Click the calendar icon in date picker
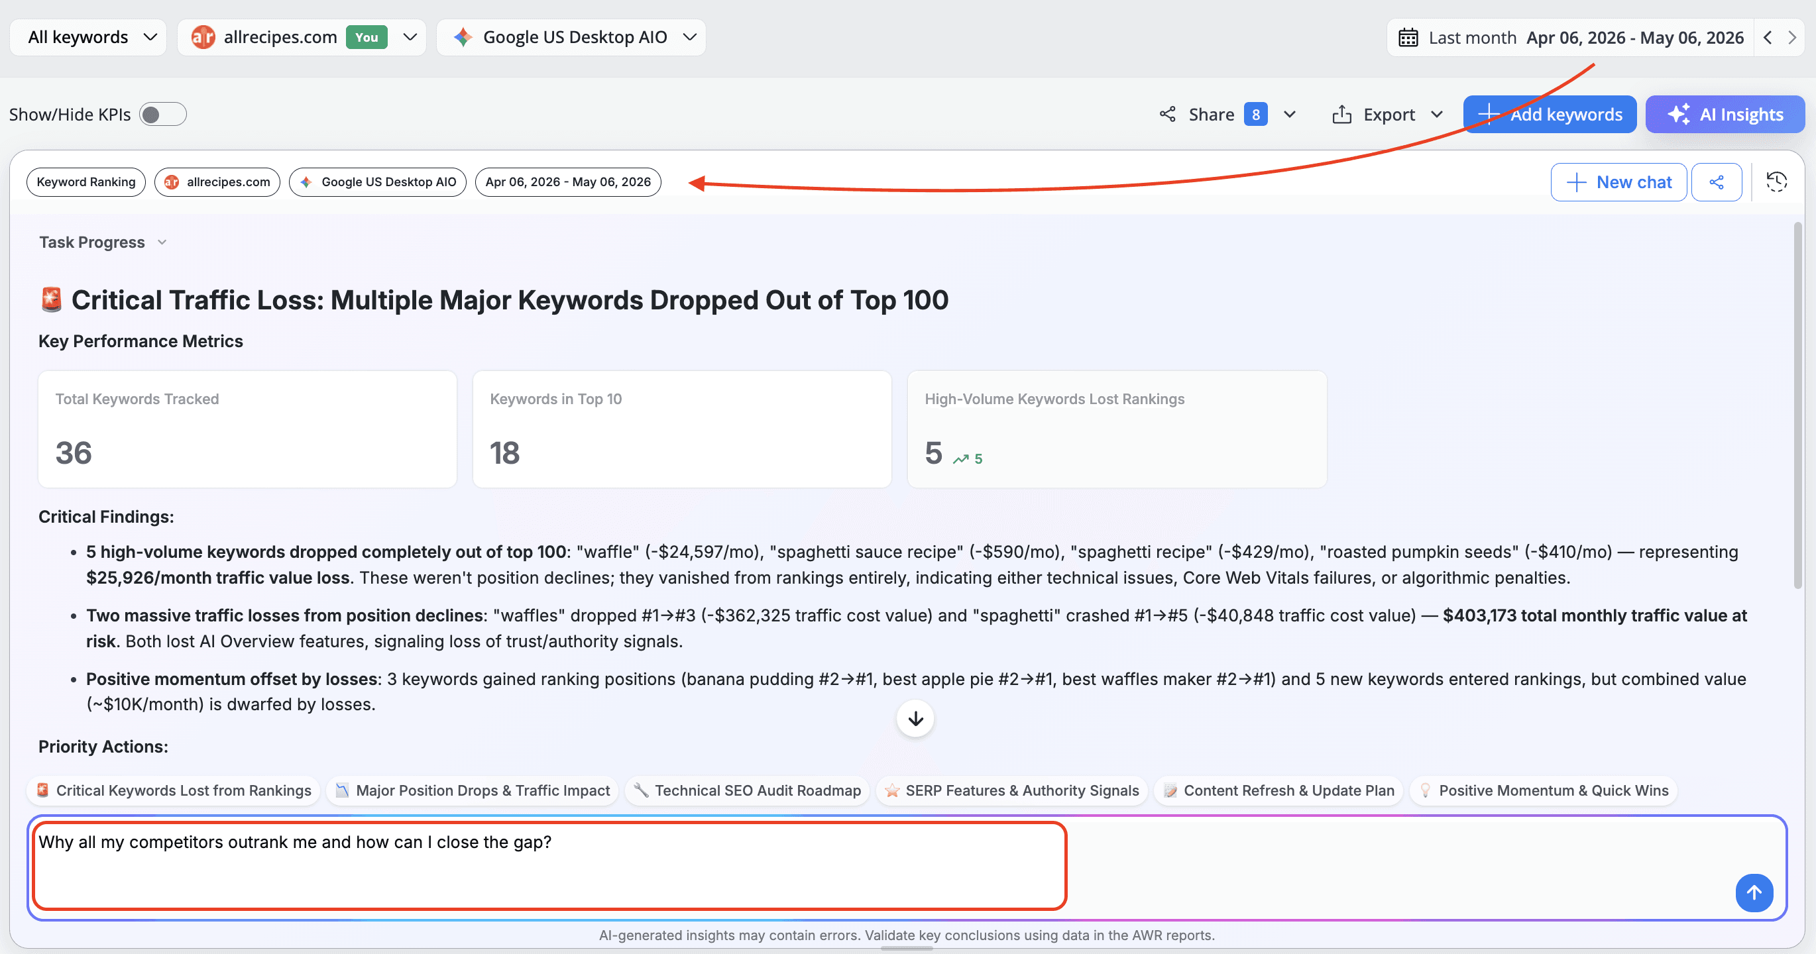The height and width of the screenshot is (954, 1816). tap(1408, 37)
